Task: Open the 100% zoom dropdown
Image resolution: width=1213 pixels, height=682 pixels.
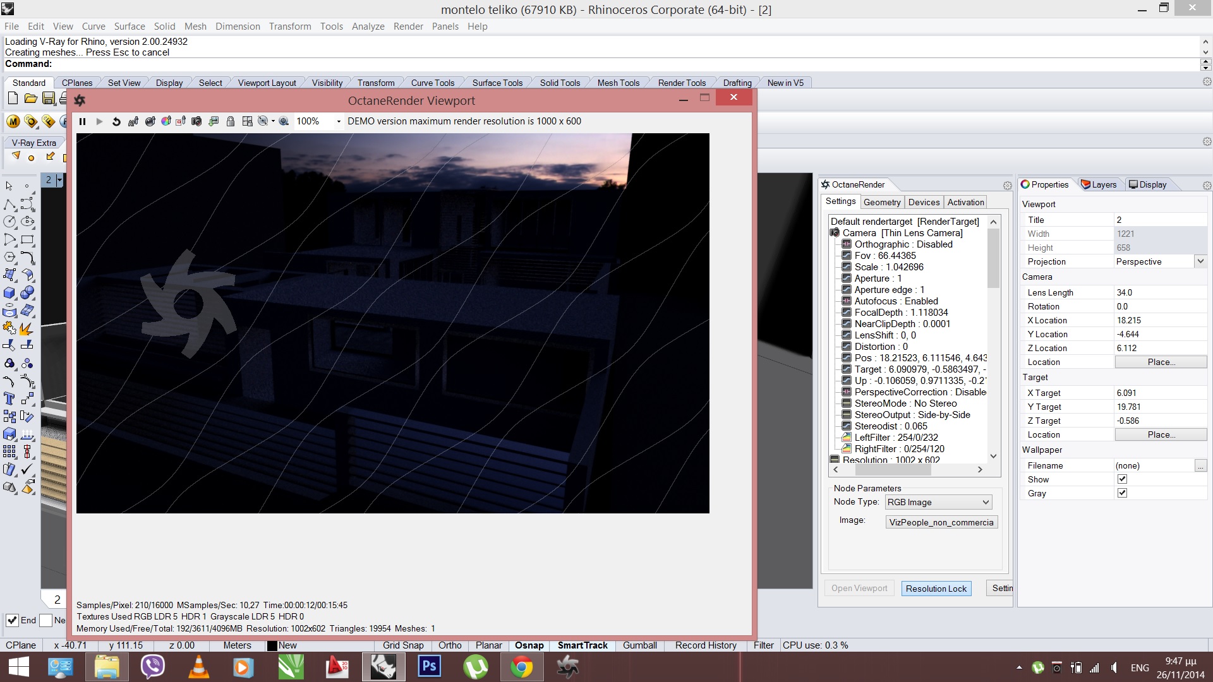Action: point(339,121)
